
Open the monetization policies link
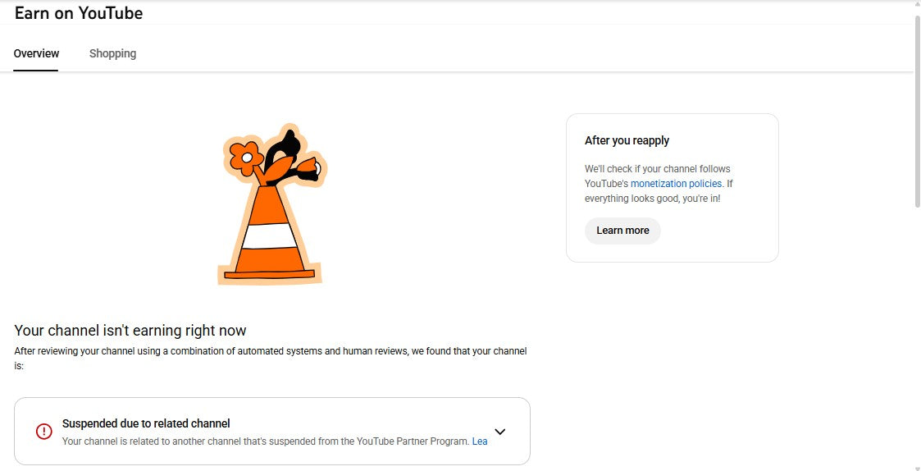pos(676,184)
